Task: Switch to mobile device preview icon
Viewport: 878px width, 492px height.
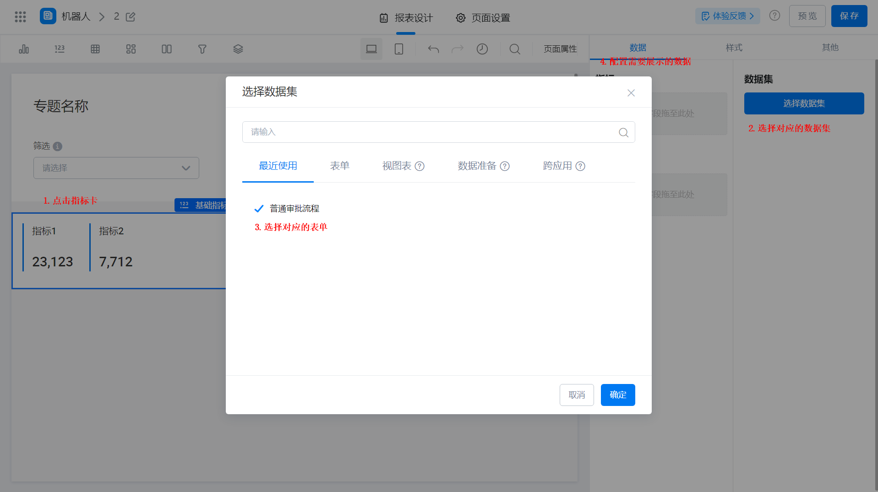Action: point(399,49)
